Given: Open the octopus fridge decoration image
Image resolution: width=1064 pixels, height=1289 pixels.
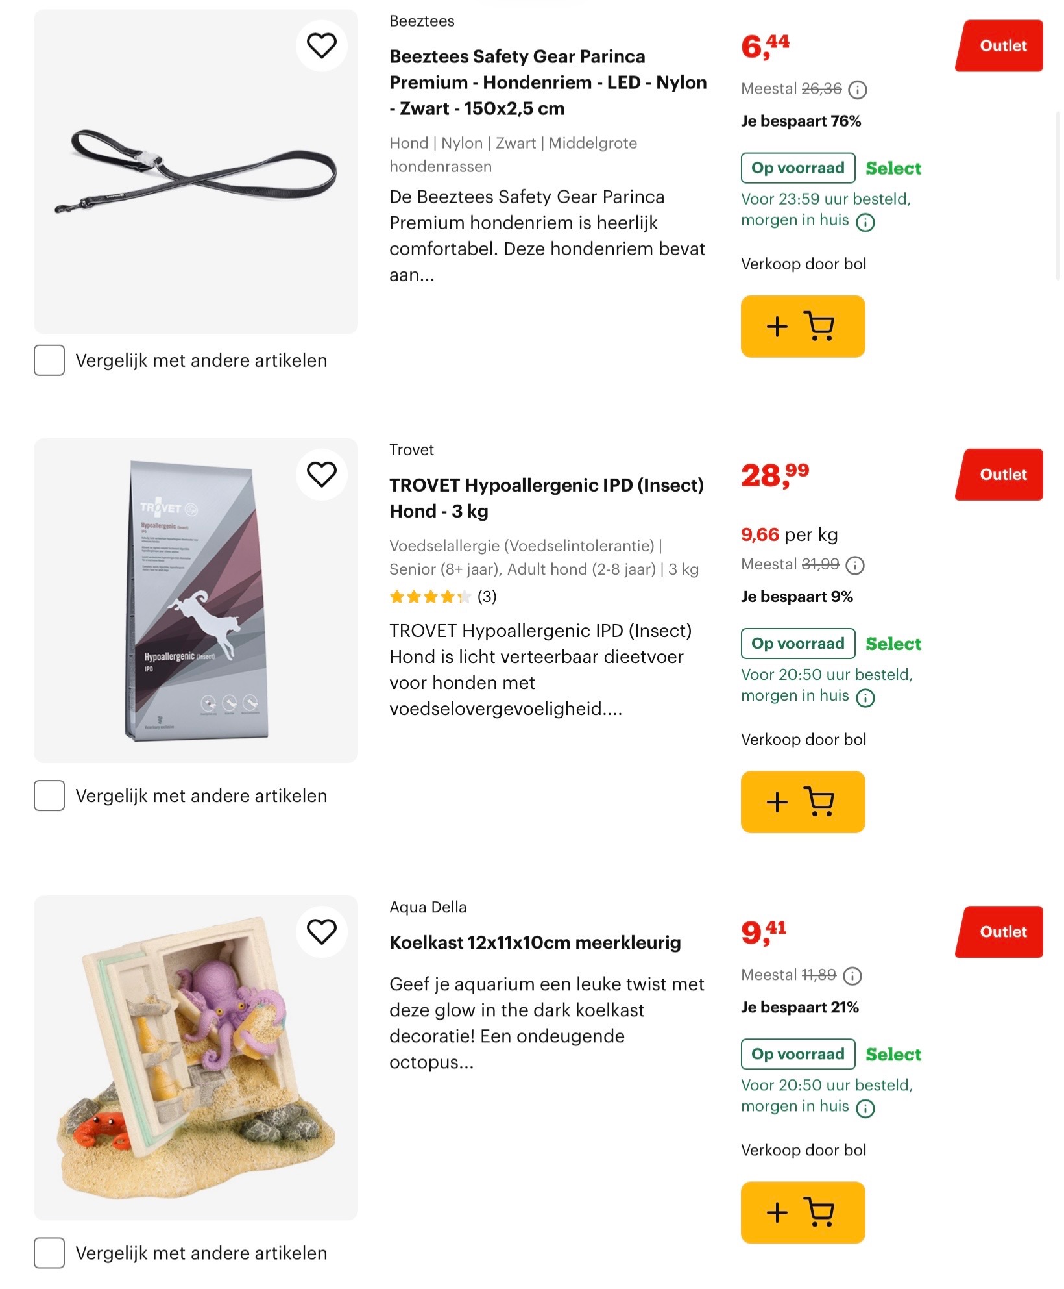Looking at the screenshot, I should (x=196, y=1058).
